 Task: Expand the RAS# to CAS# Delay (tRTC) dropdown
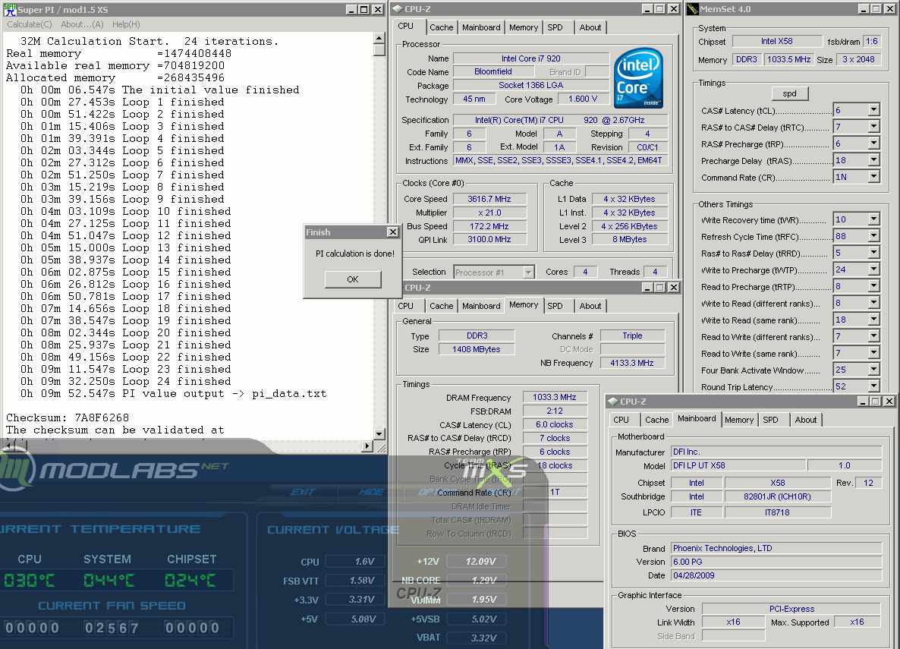(873, 127)
